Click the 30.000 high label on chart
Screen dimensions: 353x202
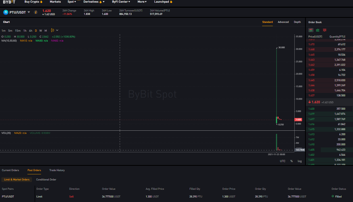[281, 48]
